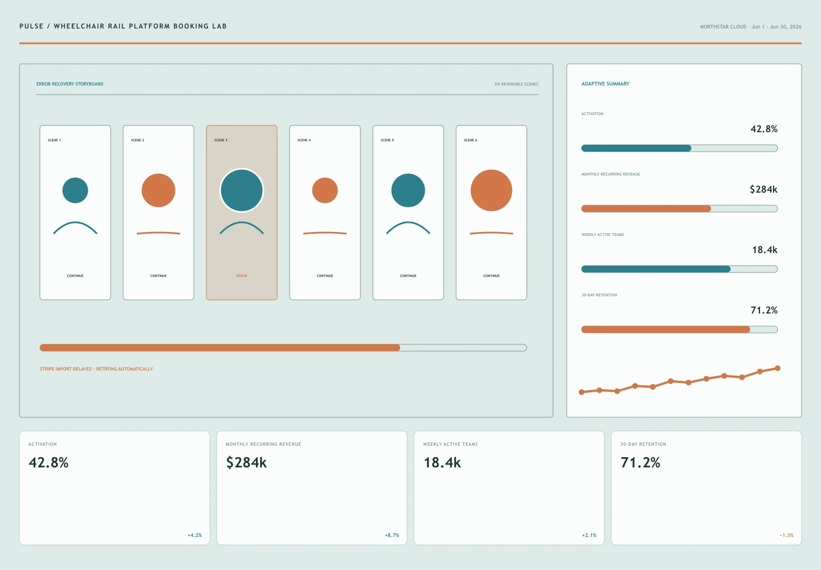
Task: Click the orange circle in Scene 2
Action: [158, 190]
